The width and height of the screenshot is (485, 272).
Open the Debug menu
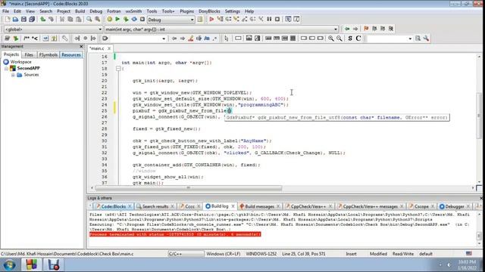[96, 11]
